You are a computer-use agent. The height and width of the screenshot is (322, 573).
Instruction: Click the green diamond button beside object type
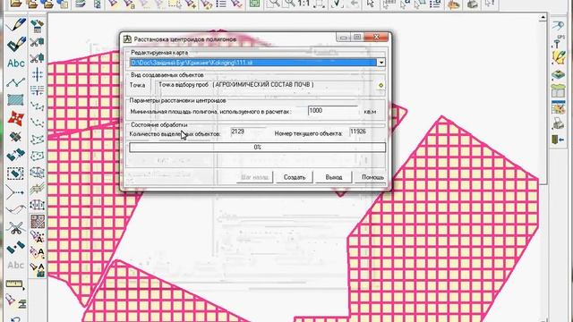(x=381, y=85)
